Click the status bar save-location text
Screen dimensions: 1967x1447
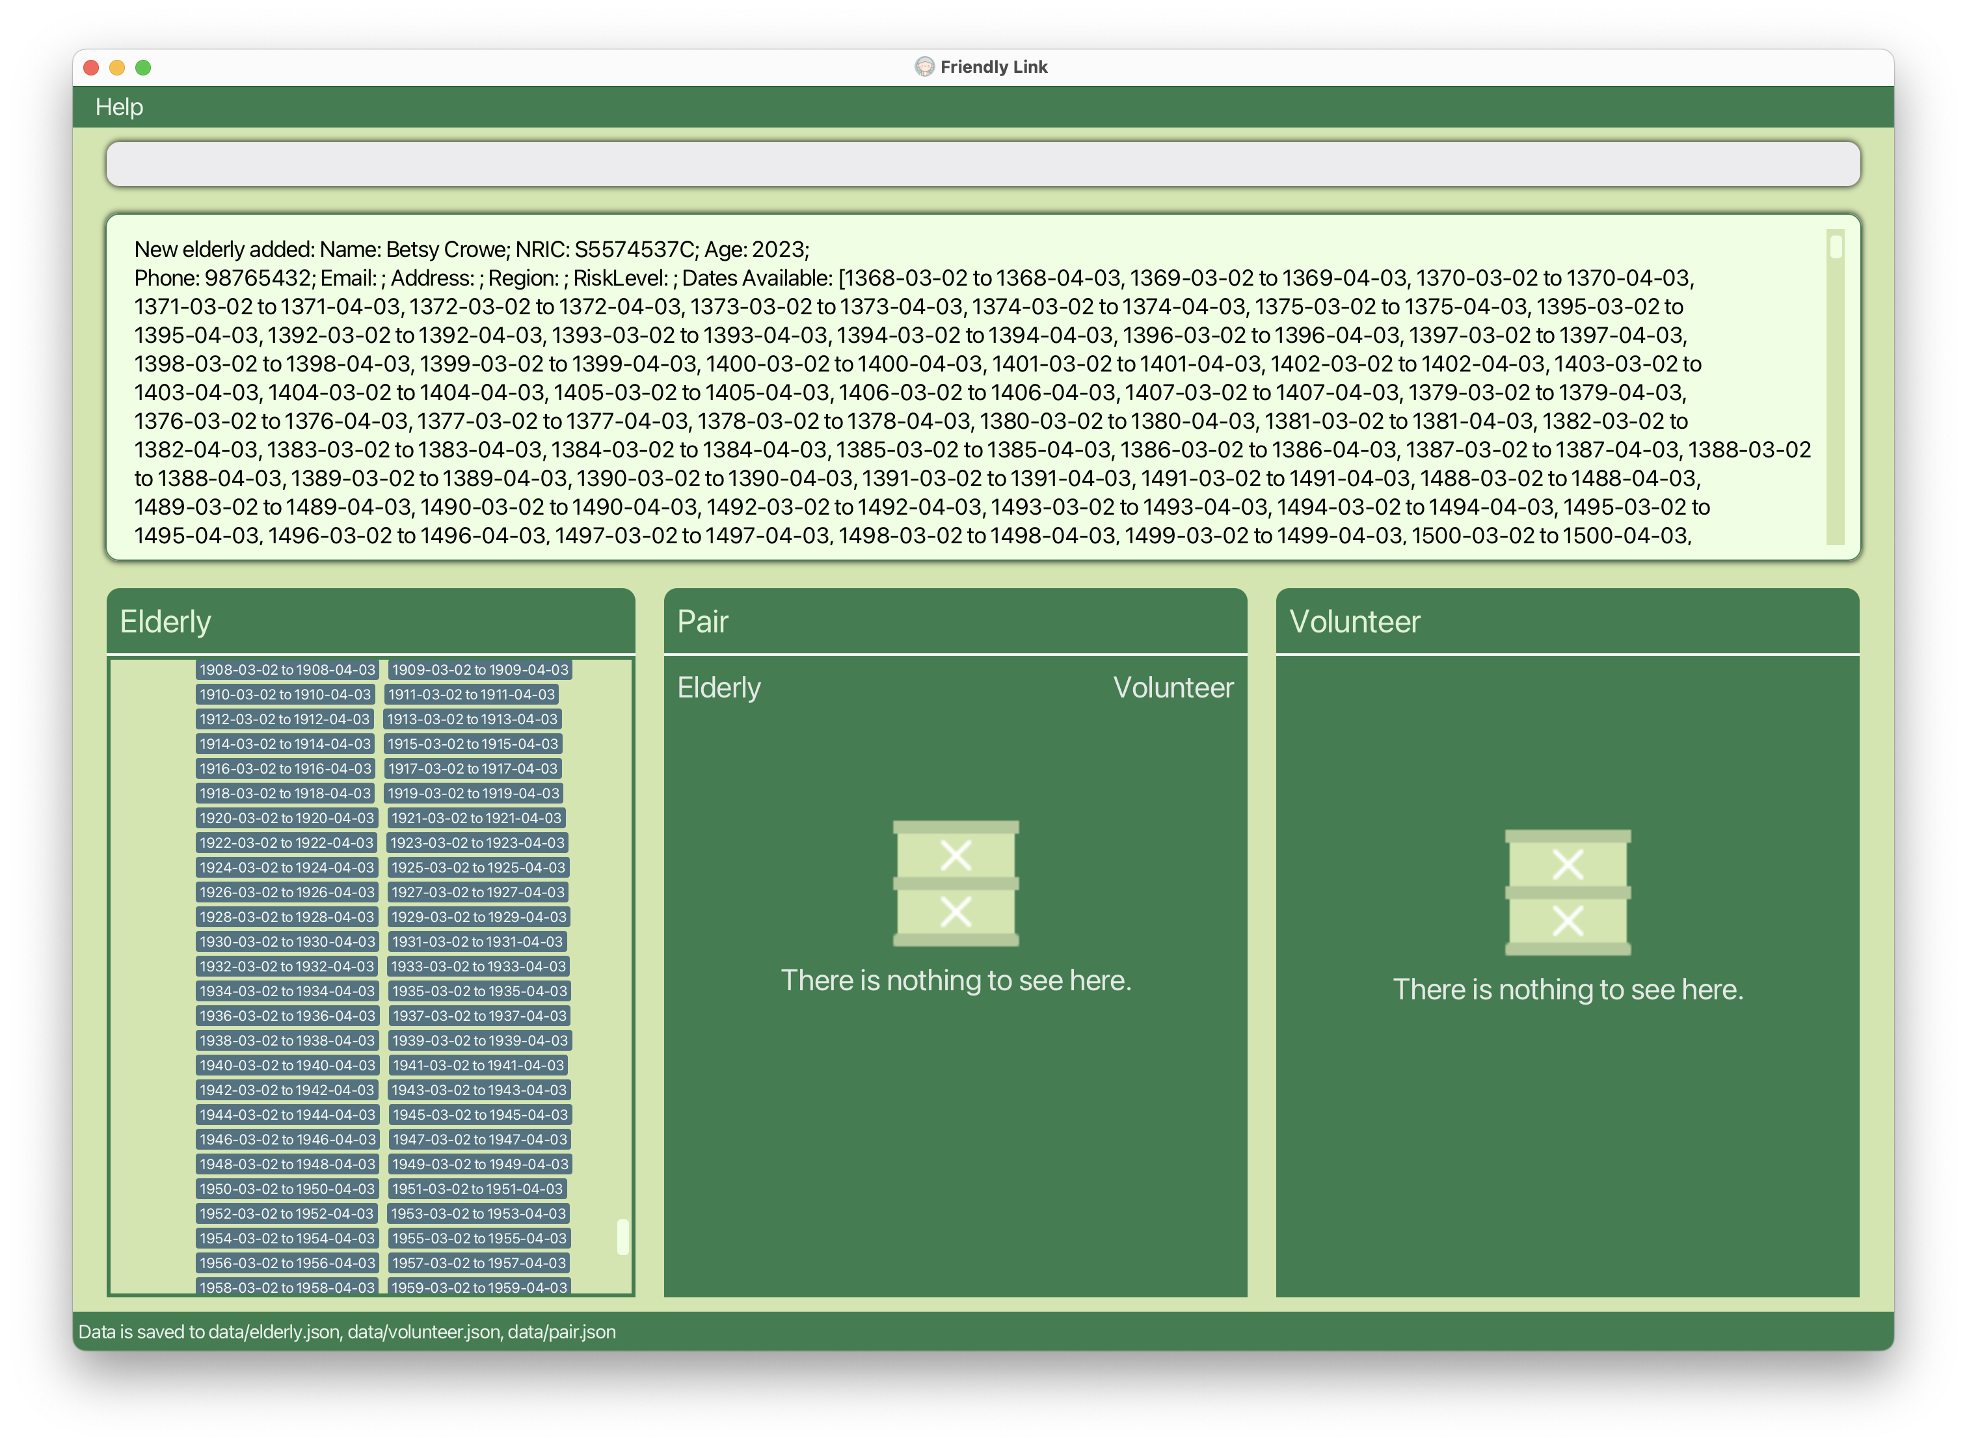pos(347,1331)
